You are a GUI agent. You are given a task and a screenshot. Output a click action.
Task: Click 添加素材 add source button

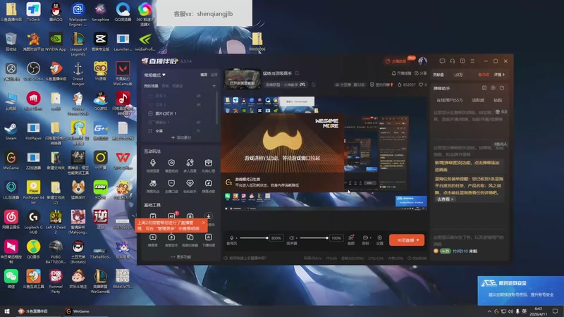tap(181, 137)
